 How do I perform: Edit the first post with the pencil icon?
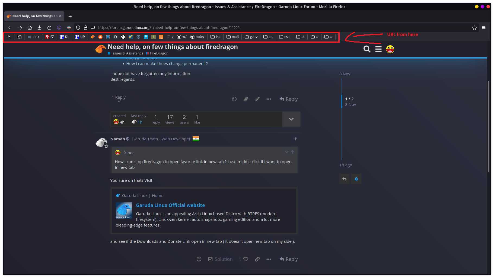pos(257,99)
